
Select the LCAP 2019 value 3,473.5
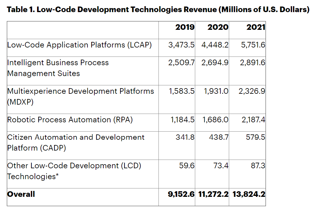182,45
